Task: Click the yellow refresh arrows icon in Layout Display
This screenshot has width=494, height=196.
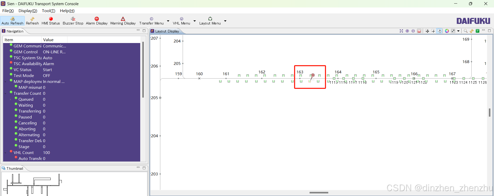Action: click(472, 31)
